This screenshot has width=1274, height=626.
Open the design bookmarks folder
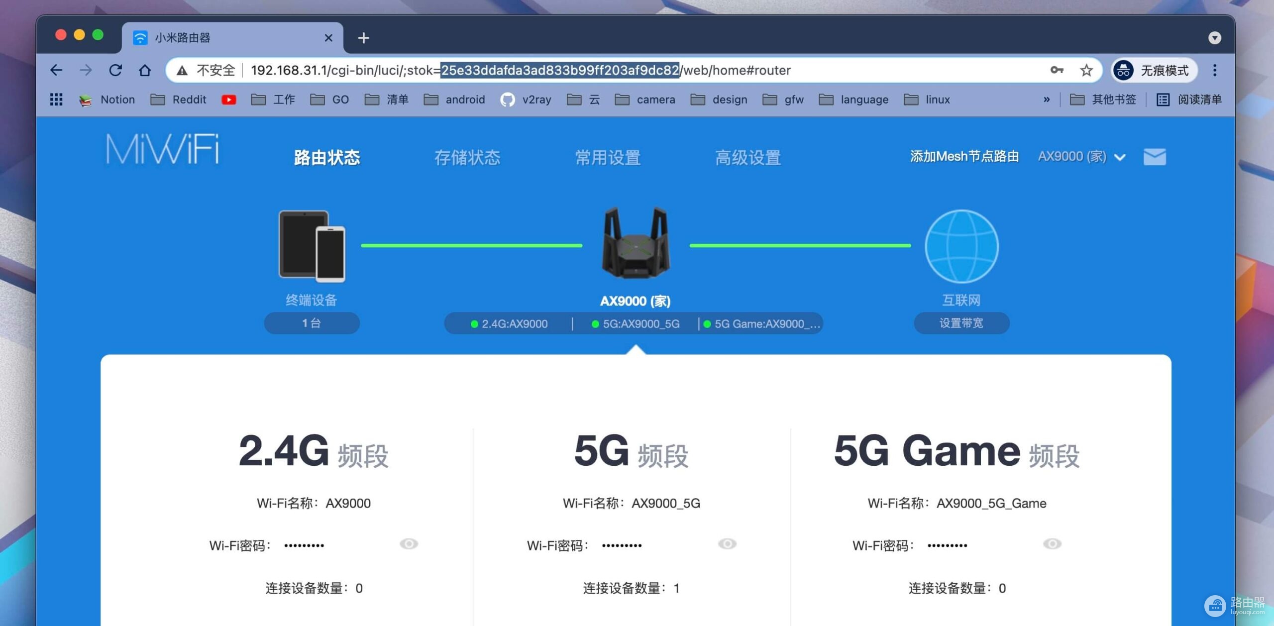719,100
